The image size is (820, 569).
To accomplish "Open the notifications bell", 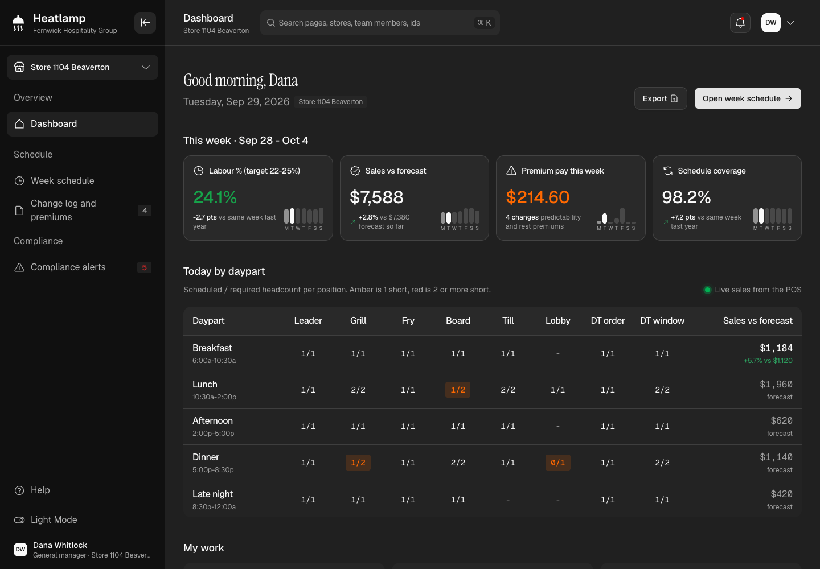I will 740,23.
